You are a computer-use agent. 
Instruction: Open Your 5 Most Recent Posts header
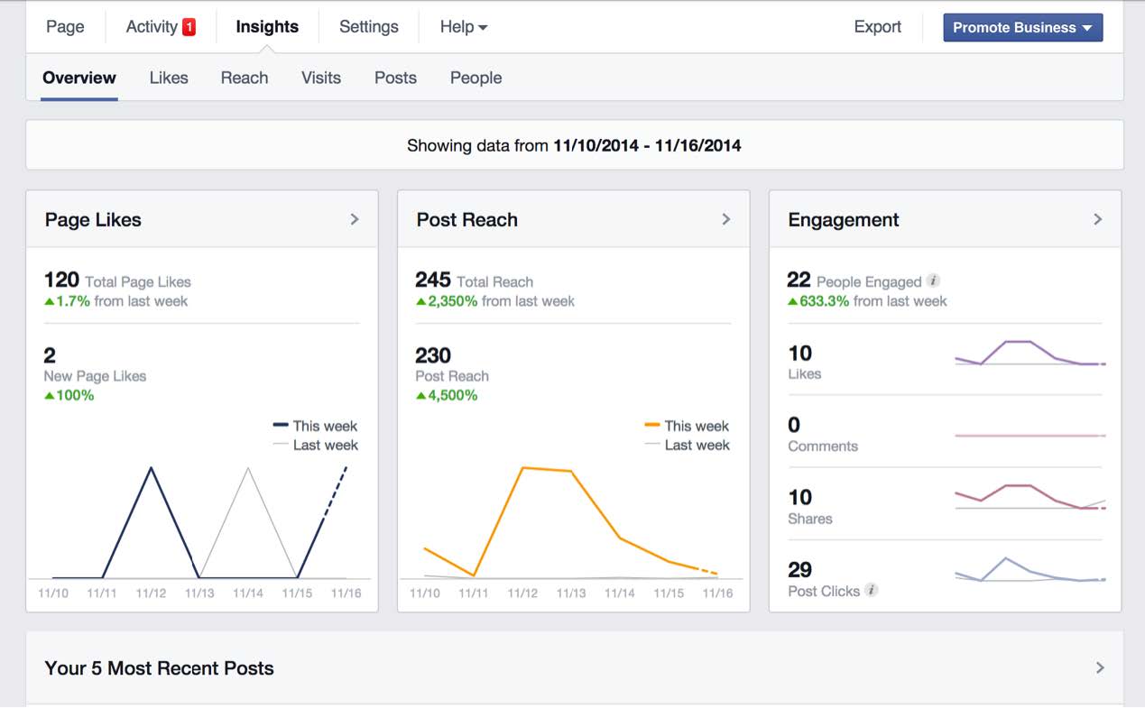575,668
